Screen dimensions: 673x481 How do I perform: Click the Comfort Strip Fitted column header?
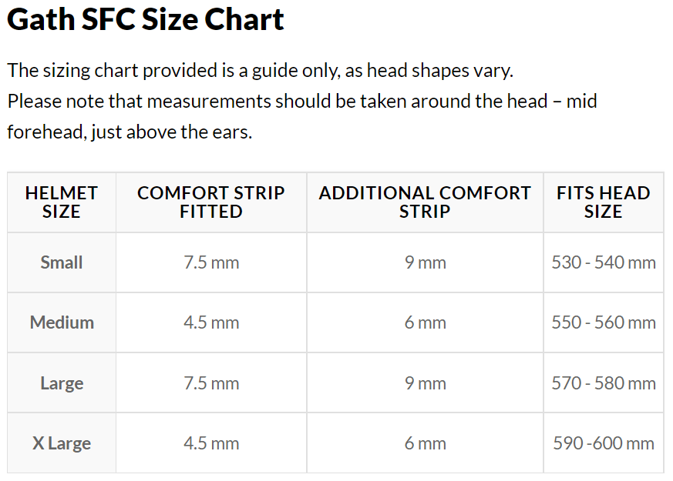210,202
